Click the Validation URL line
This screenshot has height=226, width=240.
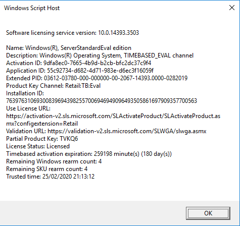(106, 131)
